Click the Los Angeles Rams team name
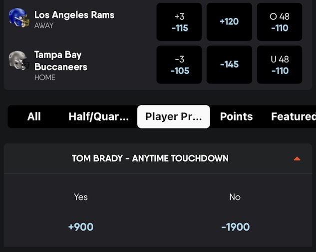The width and height of the screenshot is (316, 252). click(74, 15)
